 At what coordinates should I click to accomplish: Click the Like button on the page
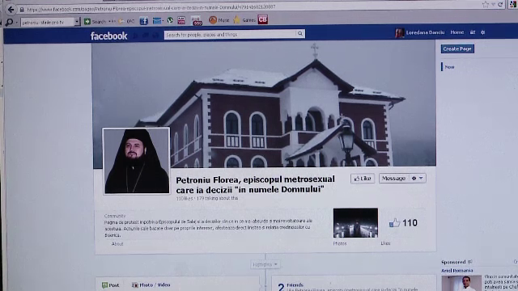(x=363, y=179)
